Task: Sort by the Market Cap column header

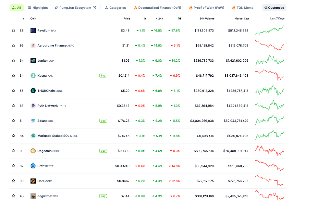Action: click(x=242, y=19)
